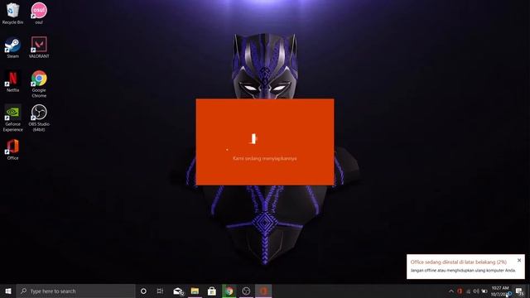Image resolution: width=530 pixels, height=298 pixels.
Task: Click the 'Office sedang diinstal' notification title
Action: coord(459,262)
